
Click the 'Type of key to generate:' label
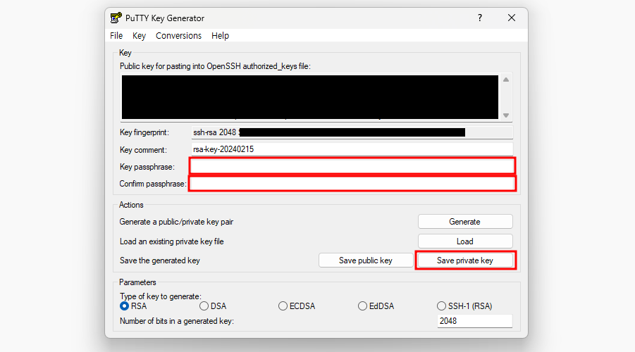(x=161, y=296)
